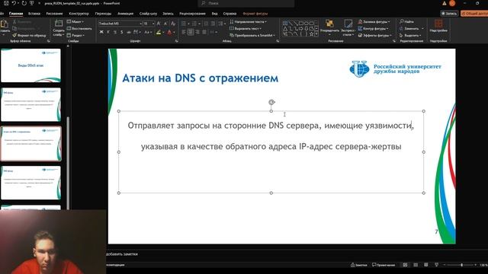This screenshot has width=488, height=274.
Task: Open the Формат фигуры ribbon tab
Action: tap(255, 14)
